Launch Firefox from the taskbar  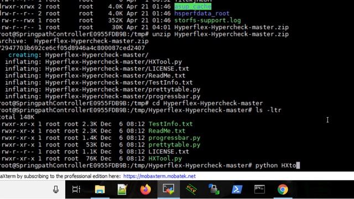tap(145, 189)
